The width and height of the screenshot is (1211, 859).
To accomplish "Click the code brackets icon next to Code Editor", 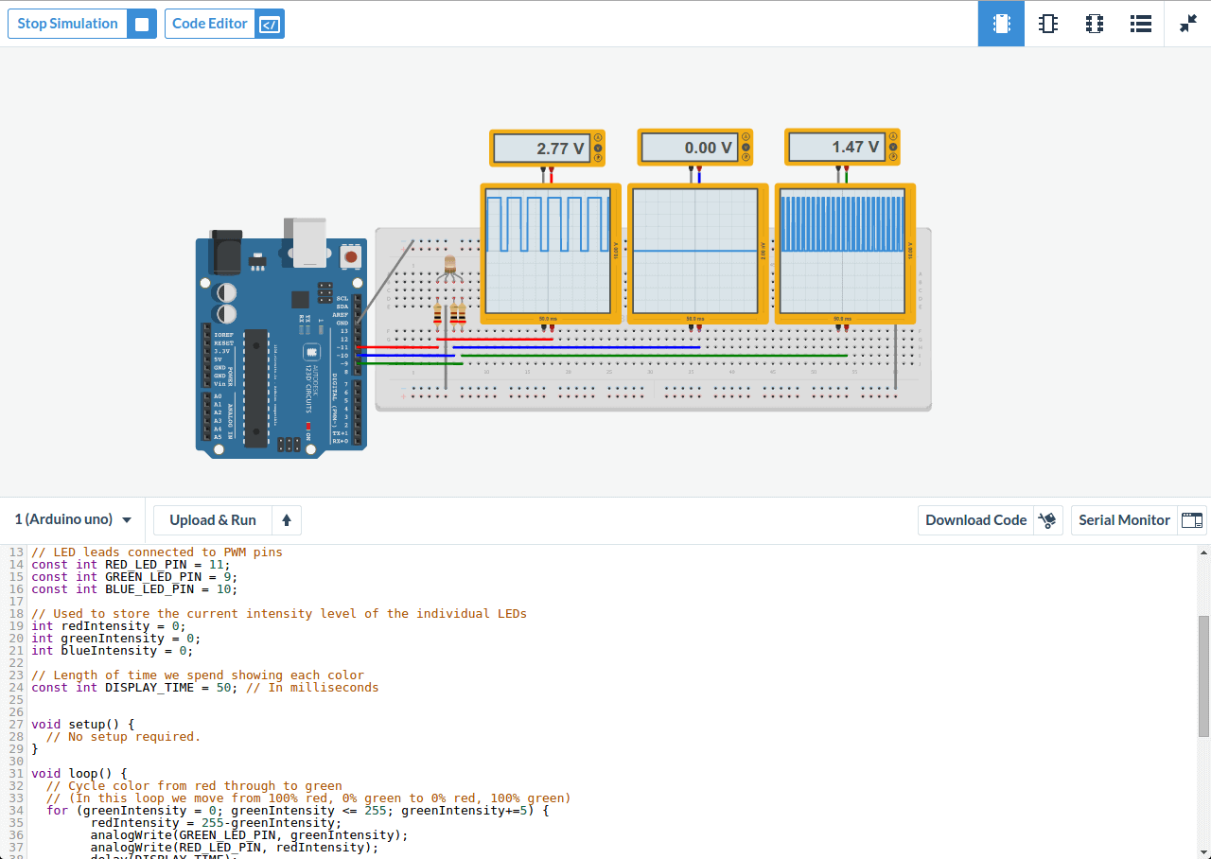I will pyautogui.click(x=270, y=24).
